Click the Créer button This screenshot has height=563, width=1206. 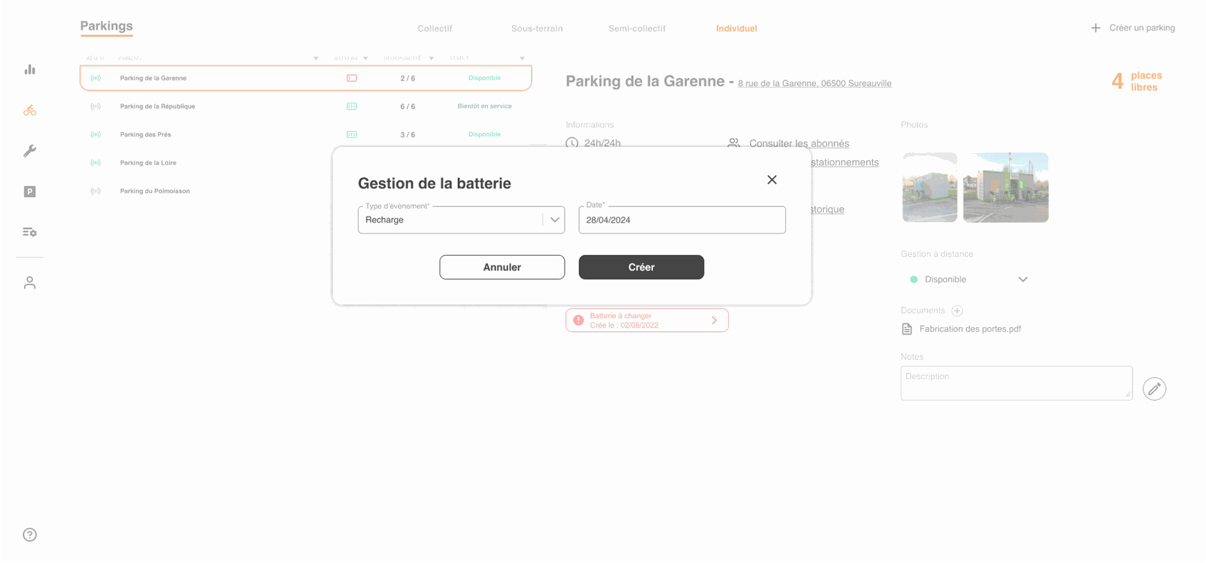(641, 267)
